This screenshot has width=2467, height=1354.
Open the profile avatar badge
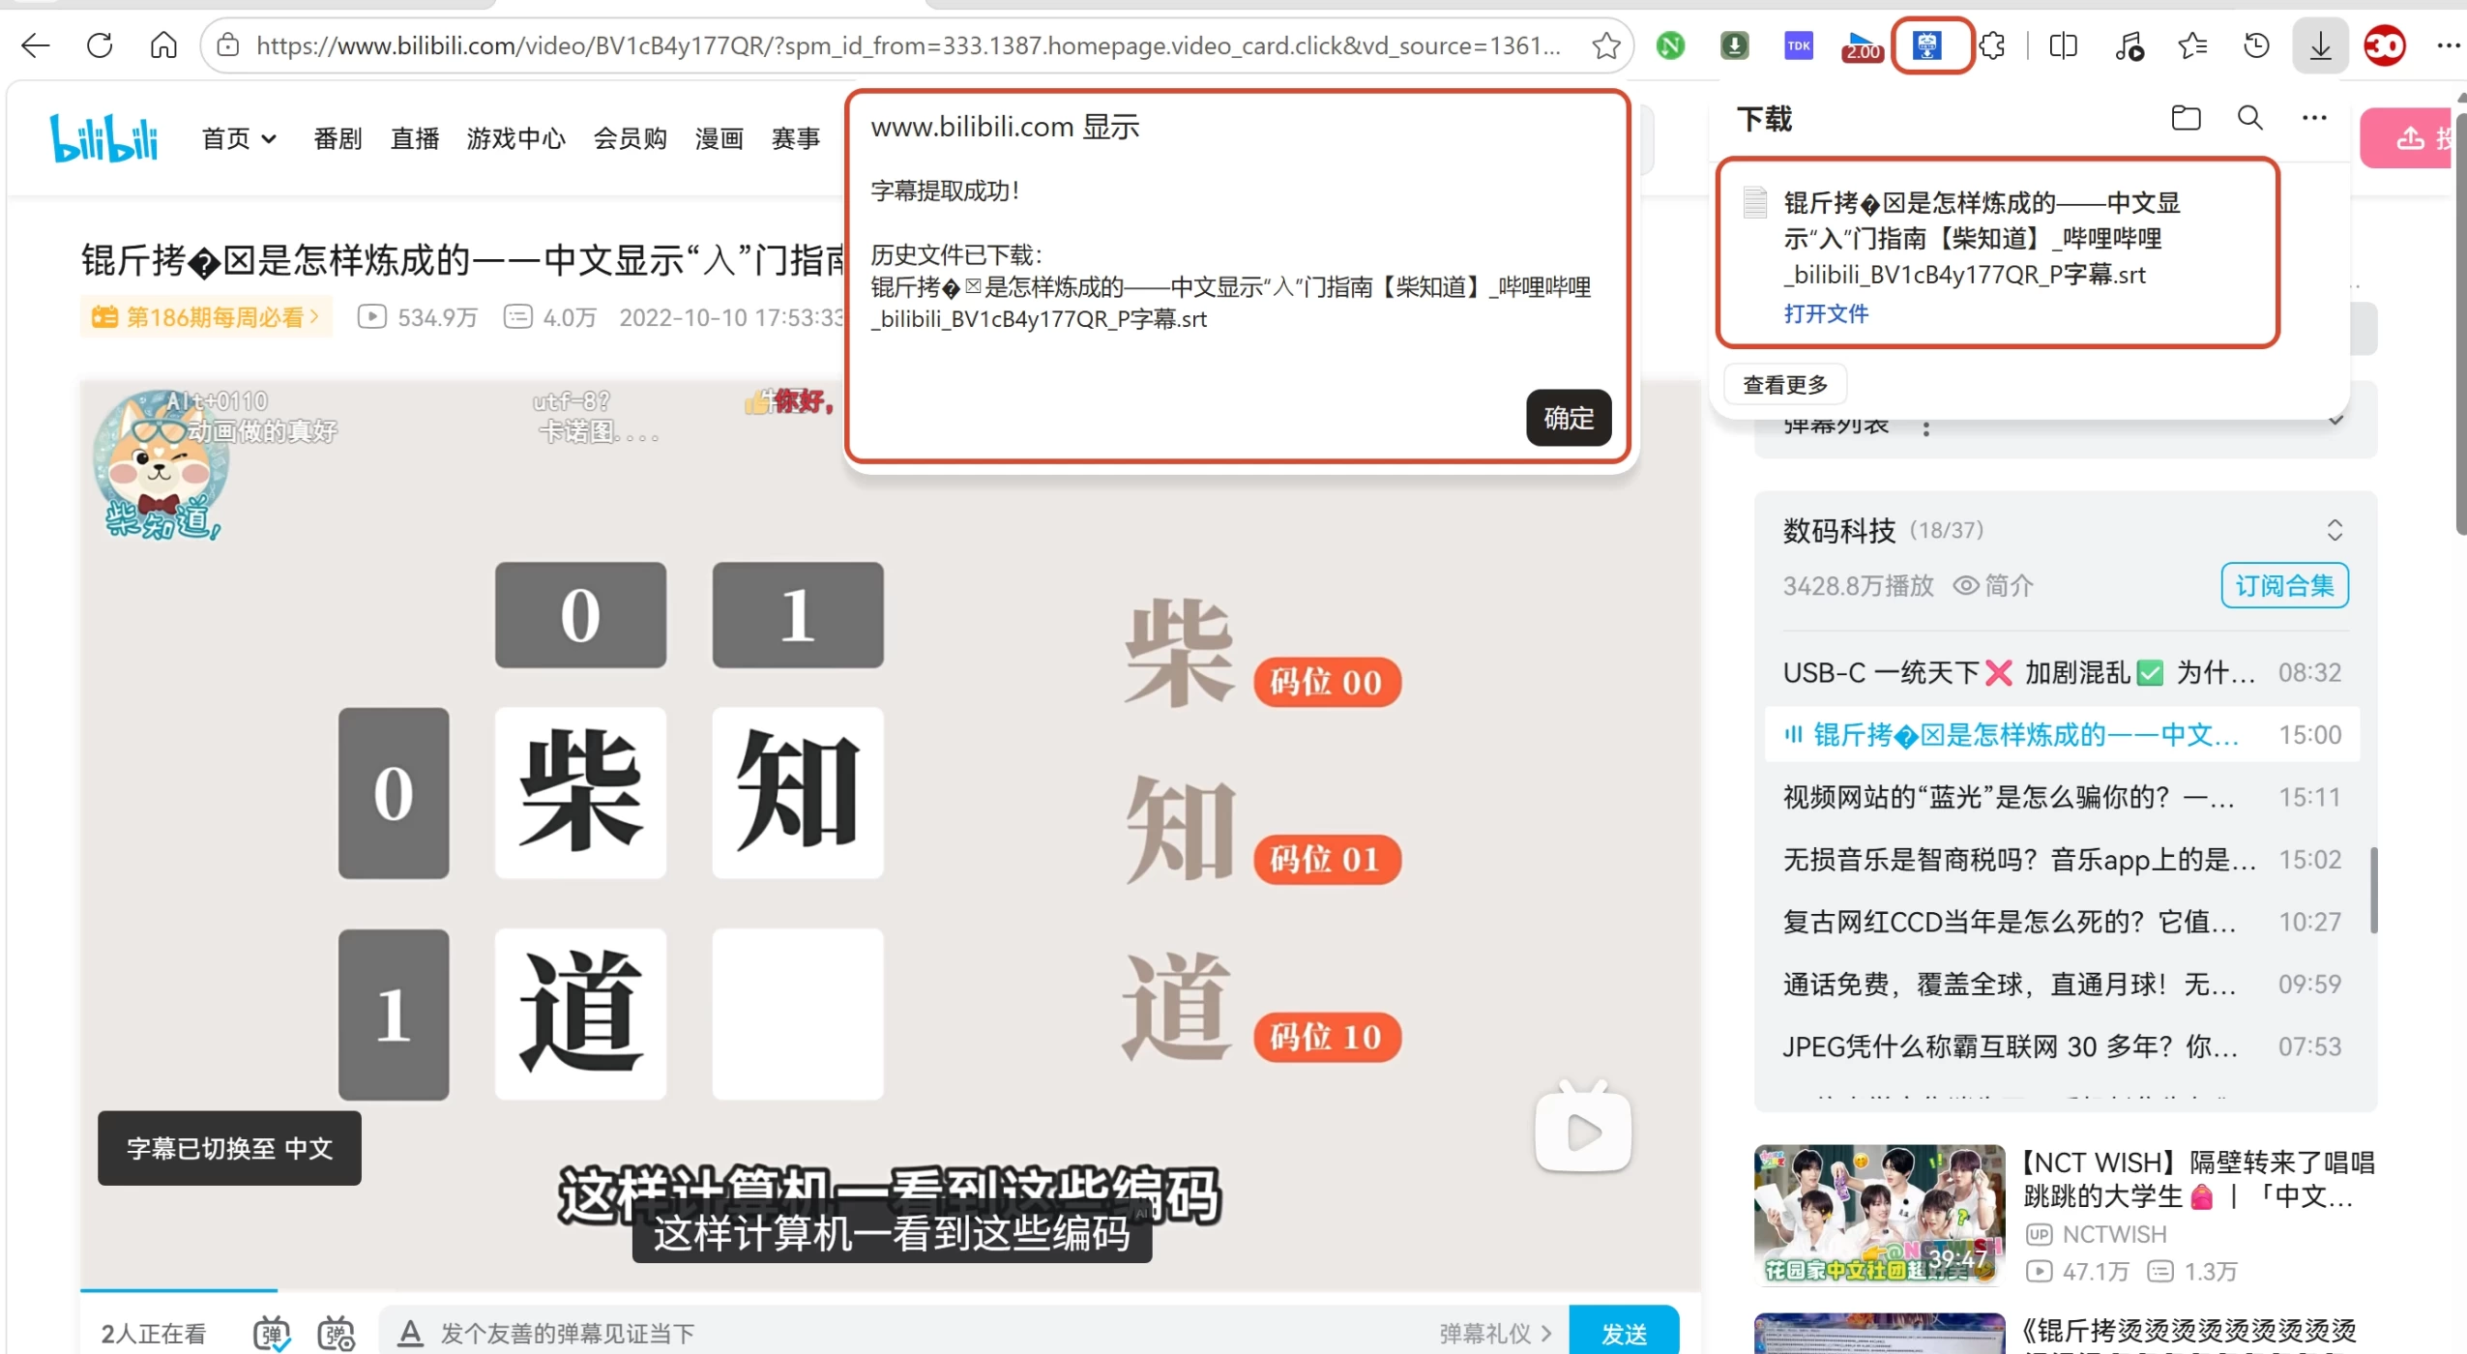click(2385, 45)
